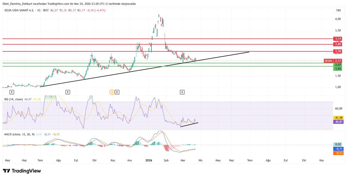Viewport: 348px width, 178px height.
Task: Click the D2,17 low value in the legend
Action: coord(72,10)
